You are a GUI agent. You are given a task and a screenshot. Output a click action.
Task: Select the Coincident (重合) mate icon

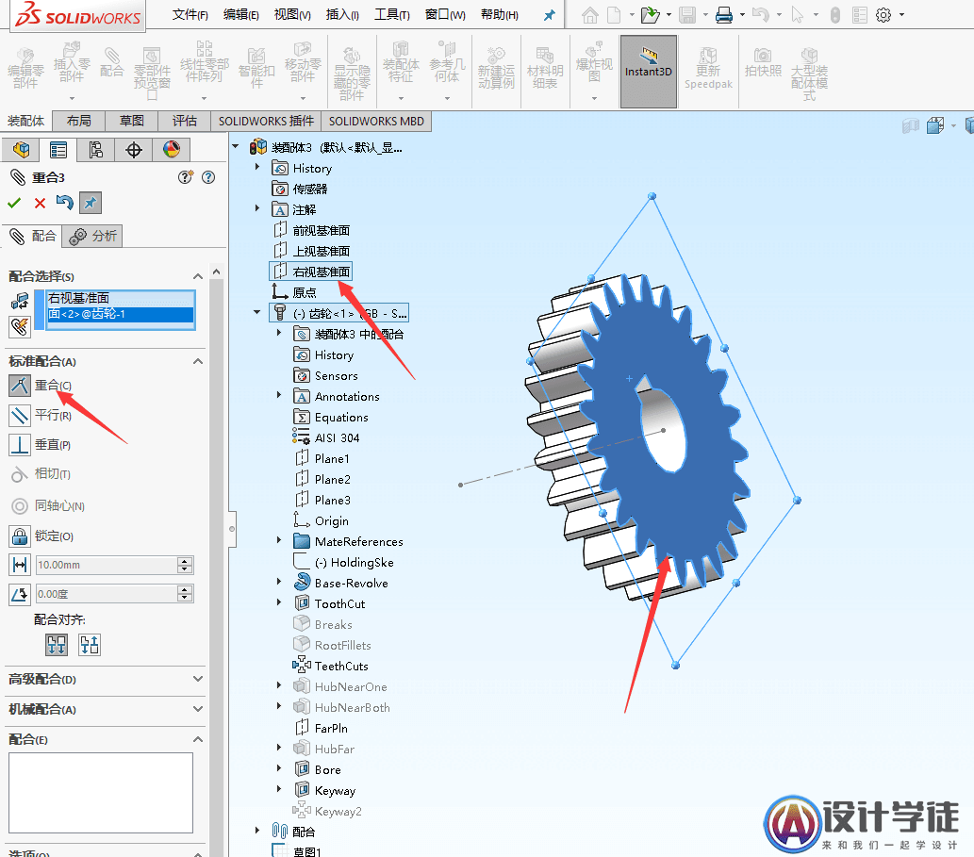pos(19,386)
